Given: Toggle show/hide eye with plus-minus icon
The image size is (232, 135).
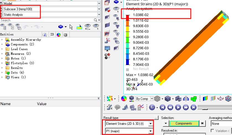Looking at the screenshot, I should click(x=87, y=27).
